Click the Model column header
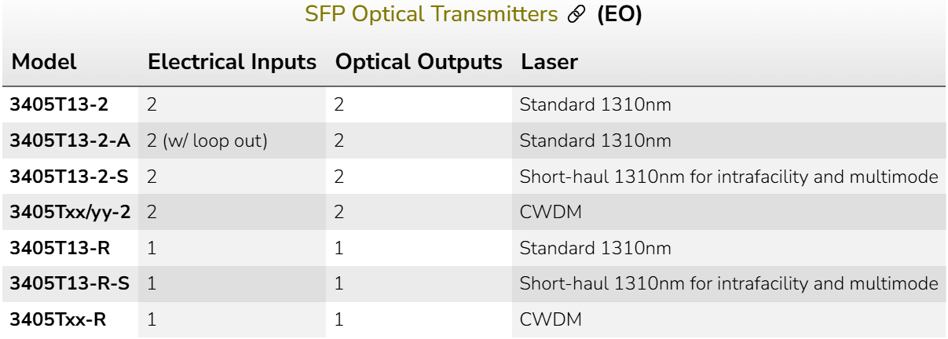The image size is (948, 339). click(x=44, y=62)
